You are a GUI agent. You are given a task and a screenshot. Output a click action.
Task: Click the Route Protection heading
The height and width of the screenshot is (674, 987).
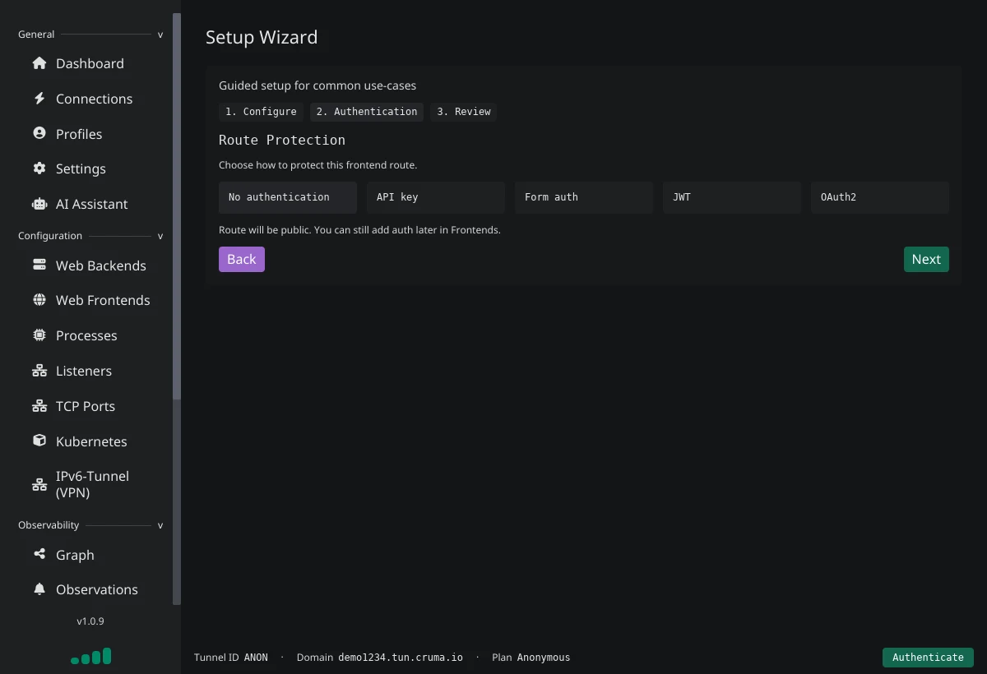click(282, 140)
